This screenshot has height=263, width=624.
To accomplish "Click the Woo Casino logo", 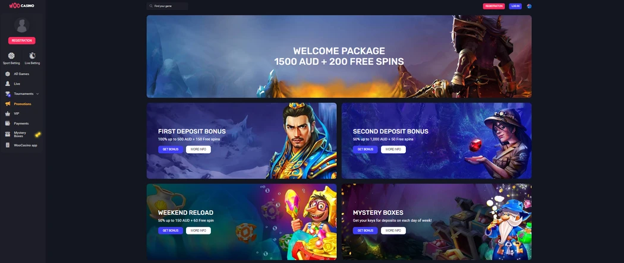I will click(21, 5).
